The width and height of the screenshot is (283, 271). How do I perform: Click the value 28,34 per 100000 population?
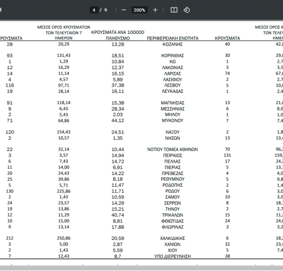[117, 109]
